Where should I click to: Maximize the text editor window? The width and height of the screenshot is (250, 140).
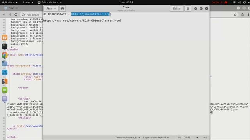[201, 9]
